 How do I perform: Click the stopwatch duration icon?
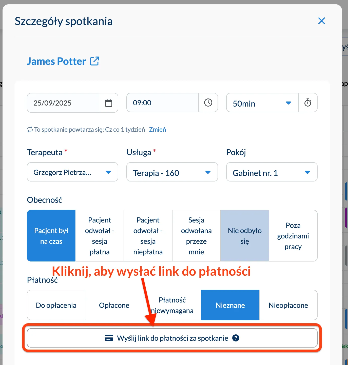[308, 103]
